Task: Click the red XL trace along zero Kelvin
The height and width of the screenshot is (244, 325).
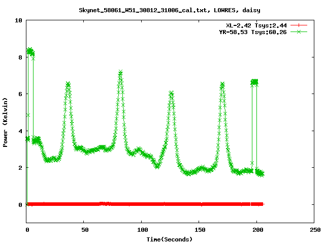Action: click(x=145, y=204)
